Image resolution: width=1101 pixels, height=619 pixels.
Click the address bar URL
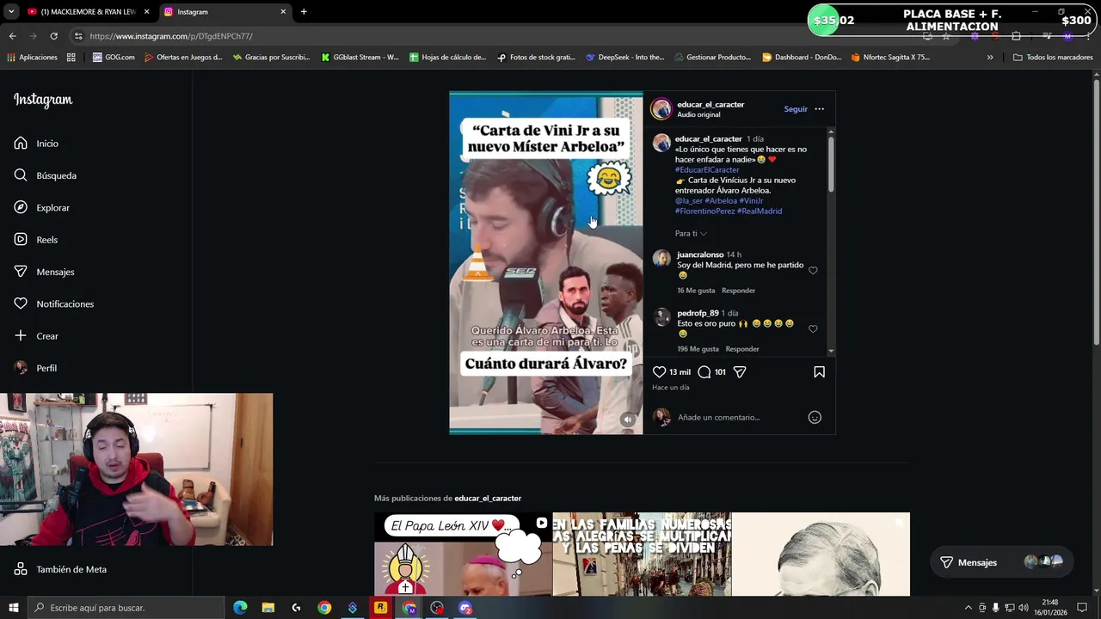[x=171, y=36]
